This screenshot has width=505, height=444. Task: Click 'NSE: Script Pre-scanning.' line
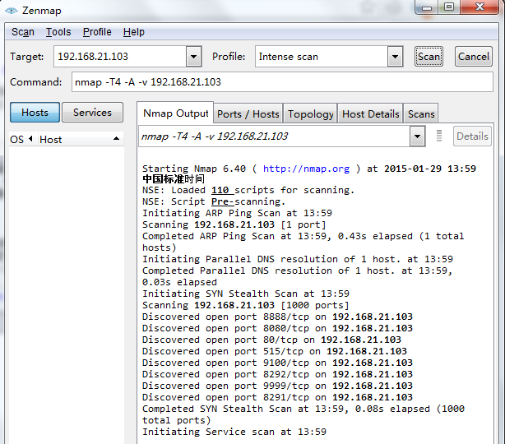pyautogui.click(x=214, y=202)
